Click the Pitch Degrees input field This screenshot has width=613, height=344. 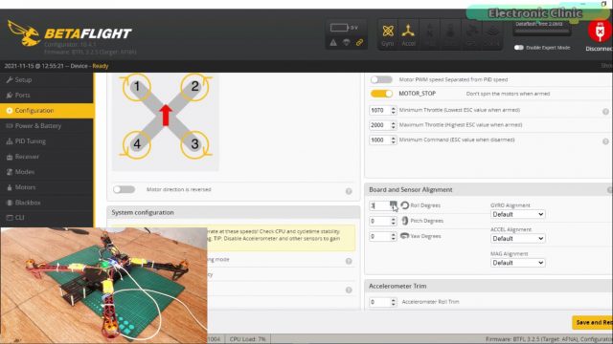383,221
